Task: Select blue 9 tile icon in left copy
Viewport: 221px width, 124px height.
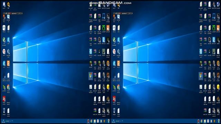Action: 104,40
